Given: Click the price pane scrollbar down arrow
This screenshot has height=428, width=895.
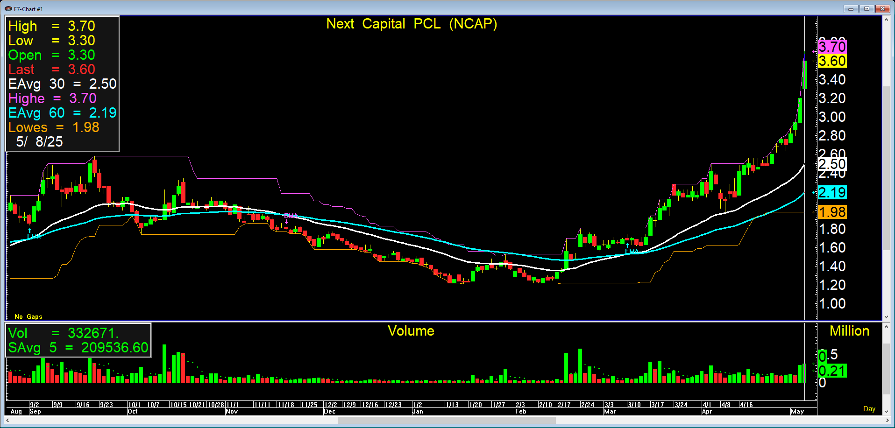Looking at the screenshot, I should point(886,316).
